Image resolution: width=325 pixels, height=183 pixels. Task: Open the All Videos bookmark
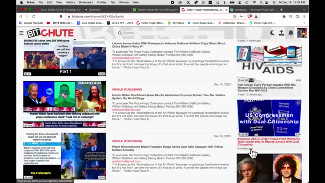[176, 23]
